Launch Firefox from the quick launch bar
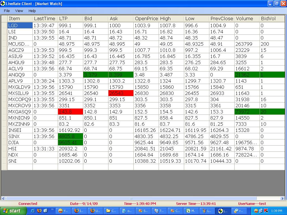This screenshot has width=287, height=215. coord(39,211)
